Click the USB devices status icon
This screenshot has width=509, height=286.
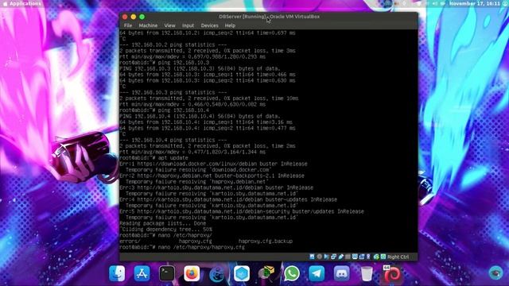(341, 257)
